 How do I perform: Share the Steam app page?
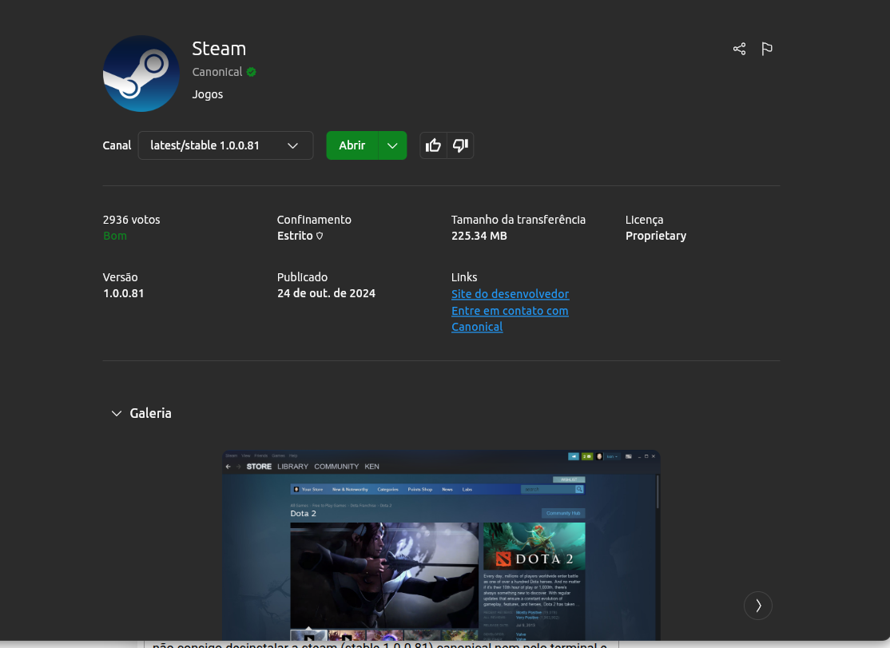point(739,49)
